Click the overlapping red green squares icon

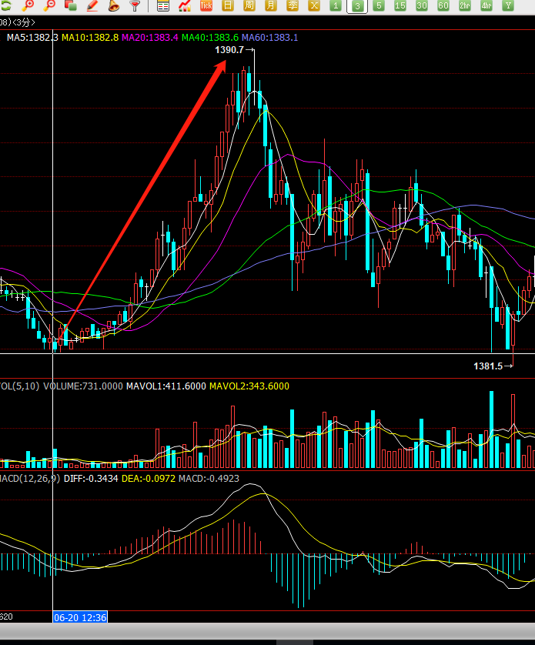71,6
